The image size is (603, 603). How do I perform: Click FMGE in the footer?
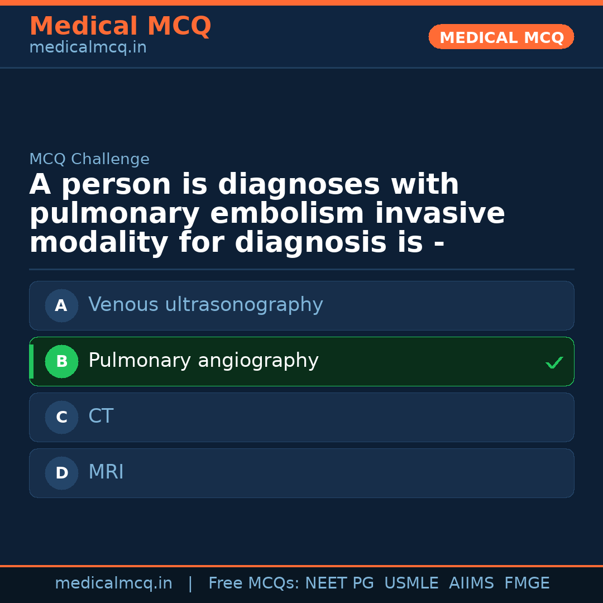click(527, 583)
